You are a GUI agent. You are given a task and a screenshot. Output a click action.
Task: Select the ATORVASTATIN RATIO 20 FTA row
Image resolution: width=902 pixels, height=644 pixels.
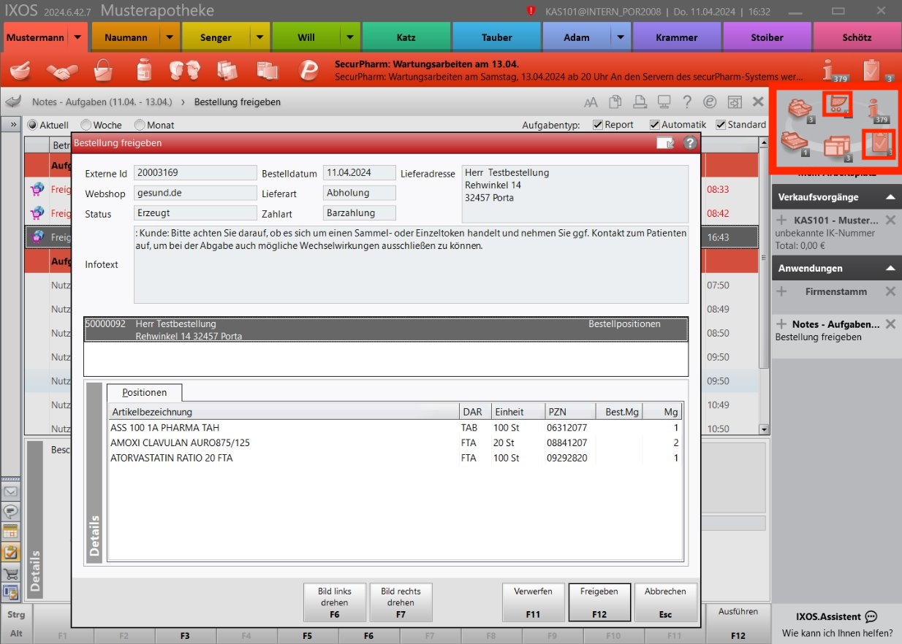395,459
